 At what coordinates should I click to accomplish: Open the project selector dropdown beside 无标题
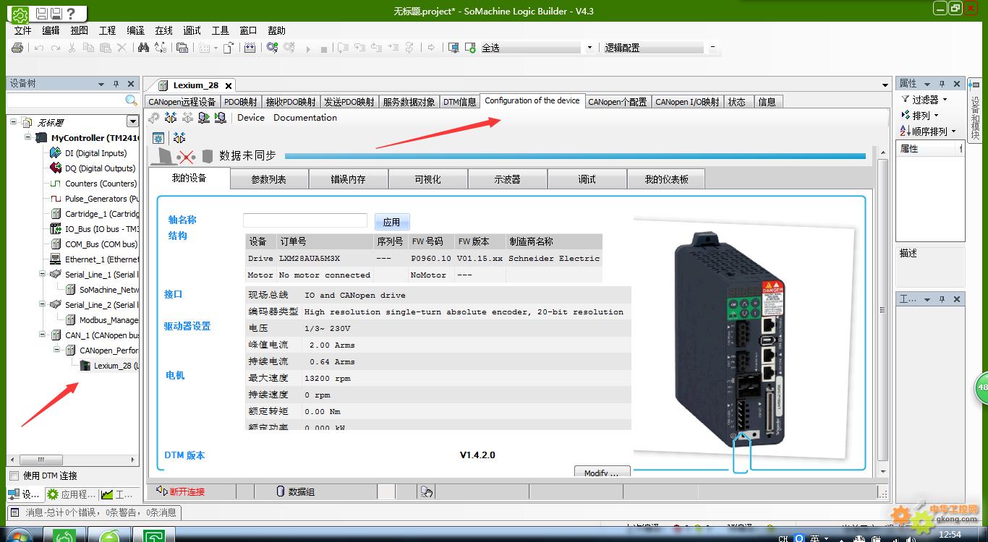point(132,122)
